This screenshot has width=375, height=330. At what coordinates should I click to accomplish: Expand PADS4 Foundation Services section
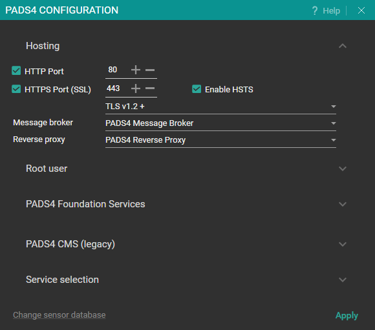click(343, 204)
